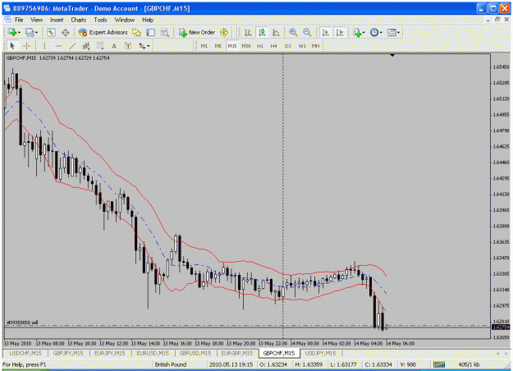Switch to the EURGBP,M15 chart tab
Viewport: 513px width, 371px height.
pos(237,353)
